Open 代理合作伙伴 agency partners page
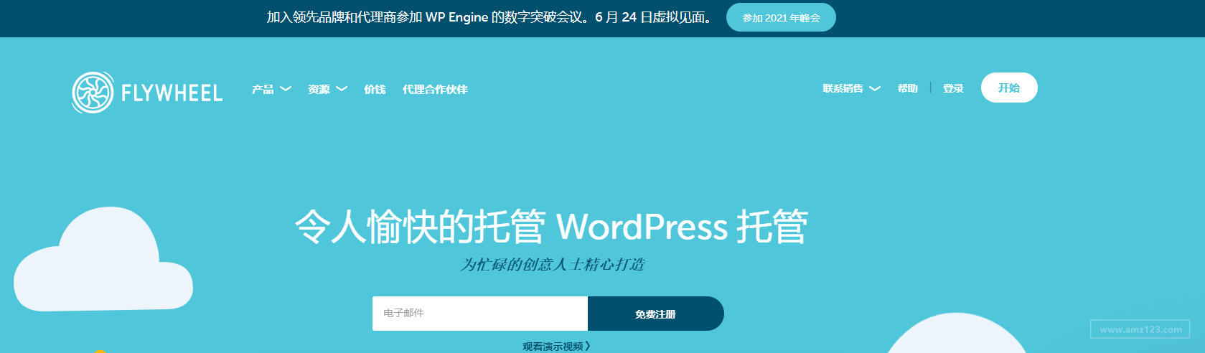Image resolution: width=1205 pixels, height=353 pixels. pyautogui.click(x=435, y=89)
